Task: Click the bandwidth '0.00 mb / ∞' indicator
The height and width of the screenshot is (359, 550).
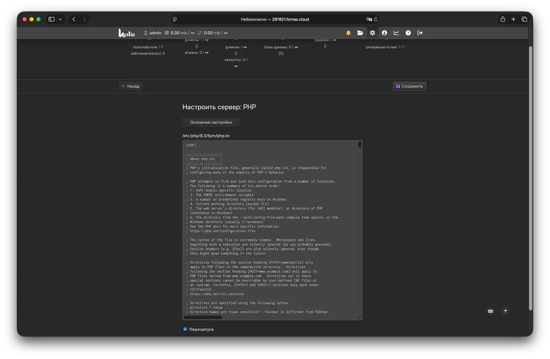Action: (213, 33)
